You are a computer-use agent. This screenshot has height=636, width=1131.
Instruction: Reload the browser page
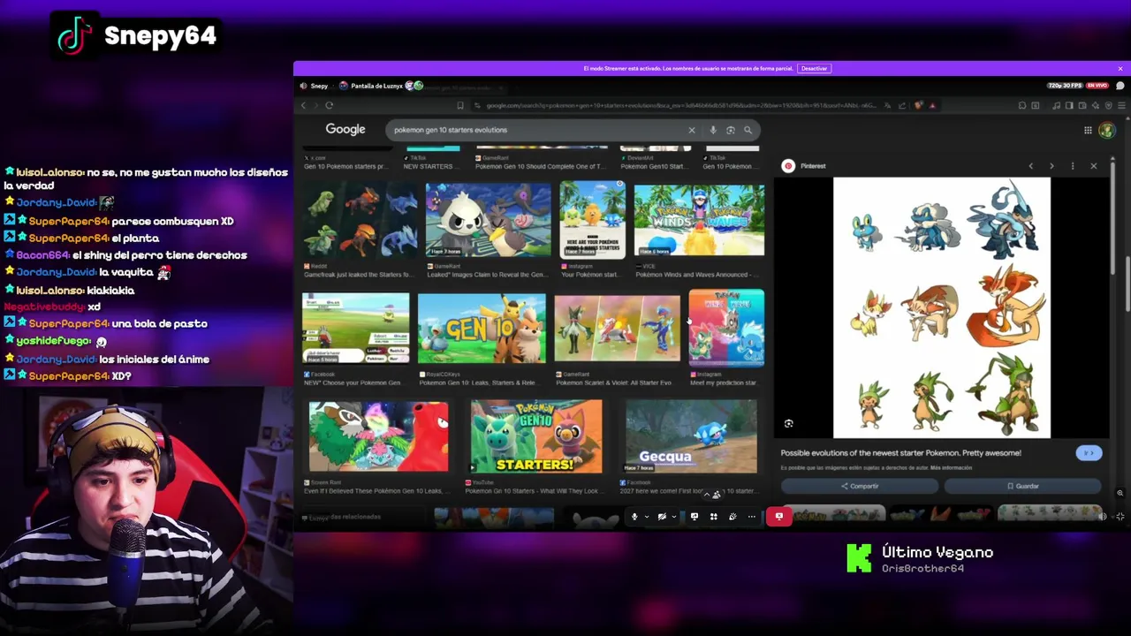[x=329, y=105]
